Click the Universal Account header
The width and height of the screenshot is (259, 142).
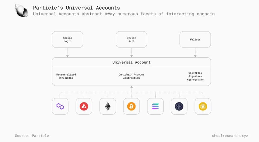tap(132, 62)
